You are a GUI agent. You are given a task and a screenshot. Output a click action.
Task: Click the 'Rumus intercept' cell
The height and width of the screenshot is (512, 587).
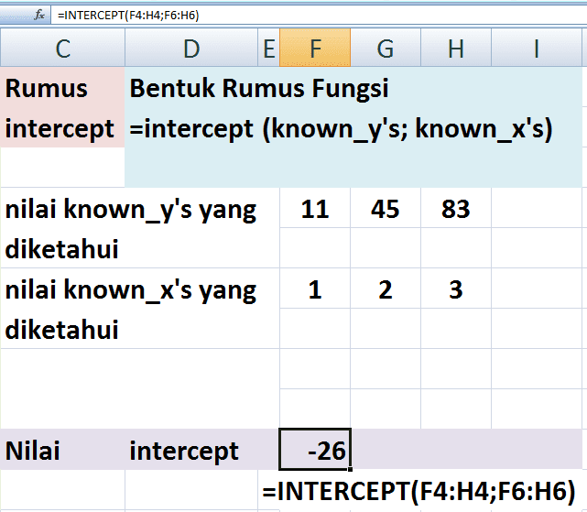click(62, 107)
